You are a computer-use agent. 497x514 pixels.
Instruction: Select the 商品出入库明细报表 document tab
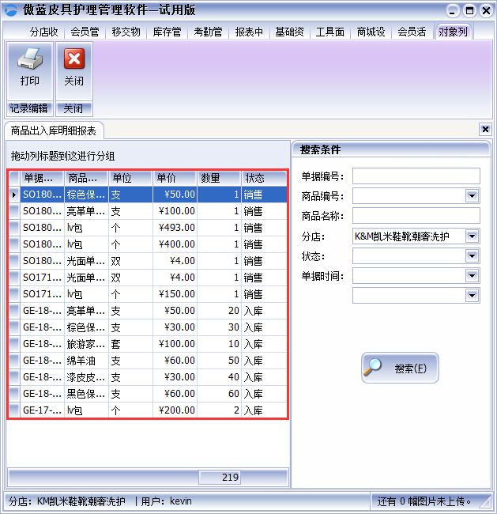pos(54,130)
